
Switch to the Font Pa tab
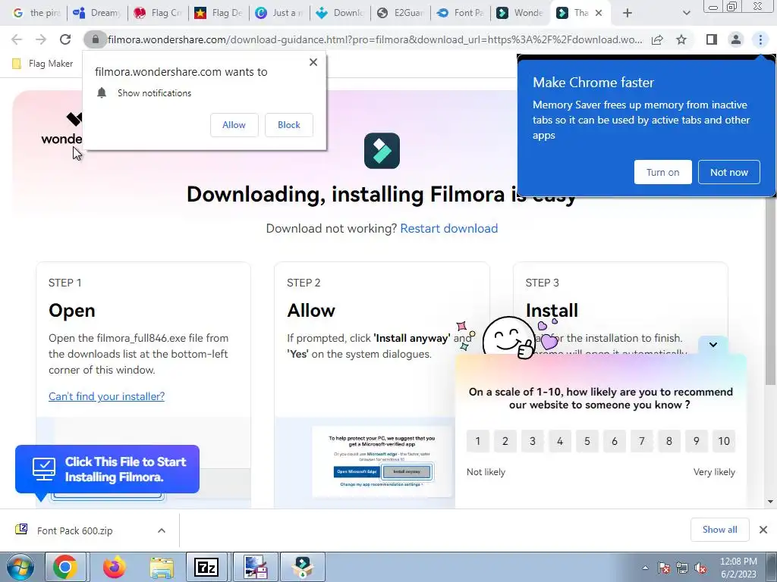[x=461, y=13]
